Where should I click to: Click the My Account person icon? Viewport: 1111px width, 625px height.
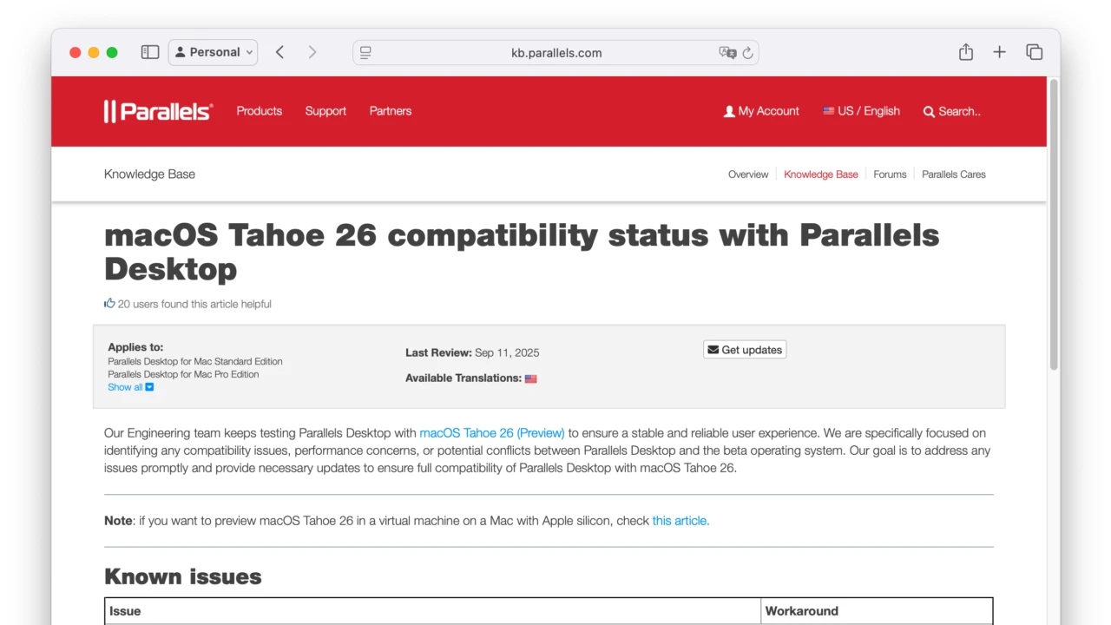coord(729,111)
